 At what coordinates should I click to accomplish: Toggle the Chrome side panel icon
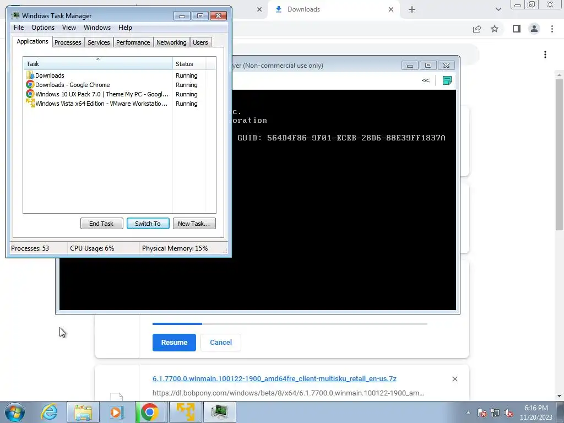point(517,29)
